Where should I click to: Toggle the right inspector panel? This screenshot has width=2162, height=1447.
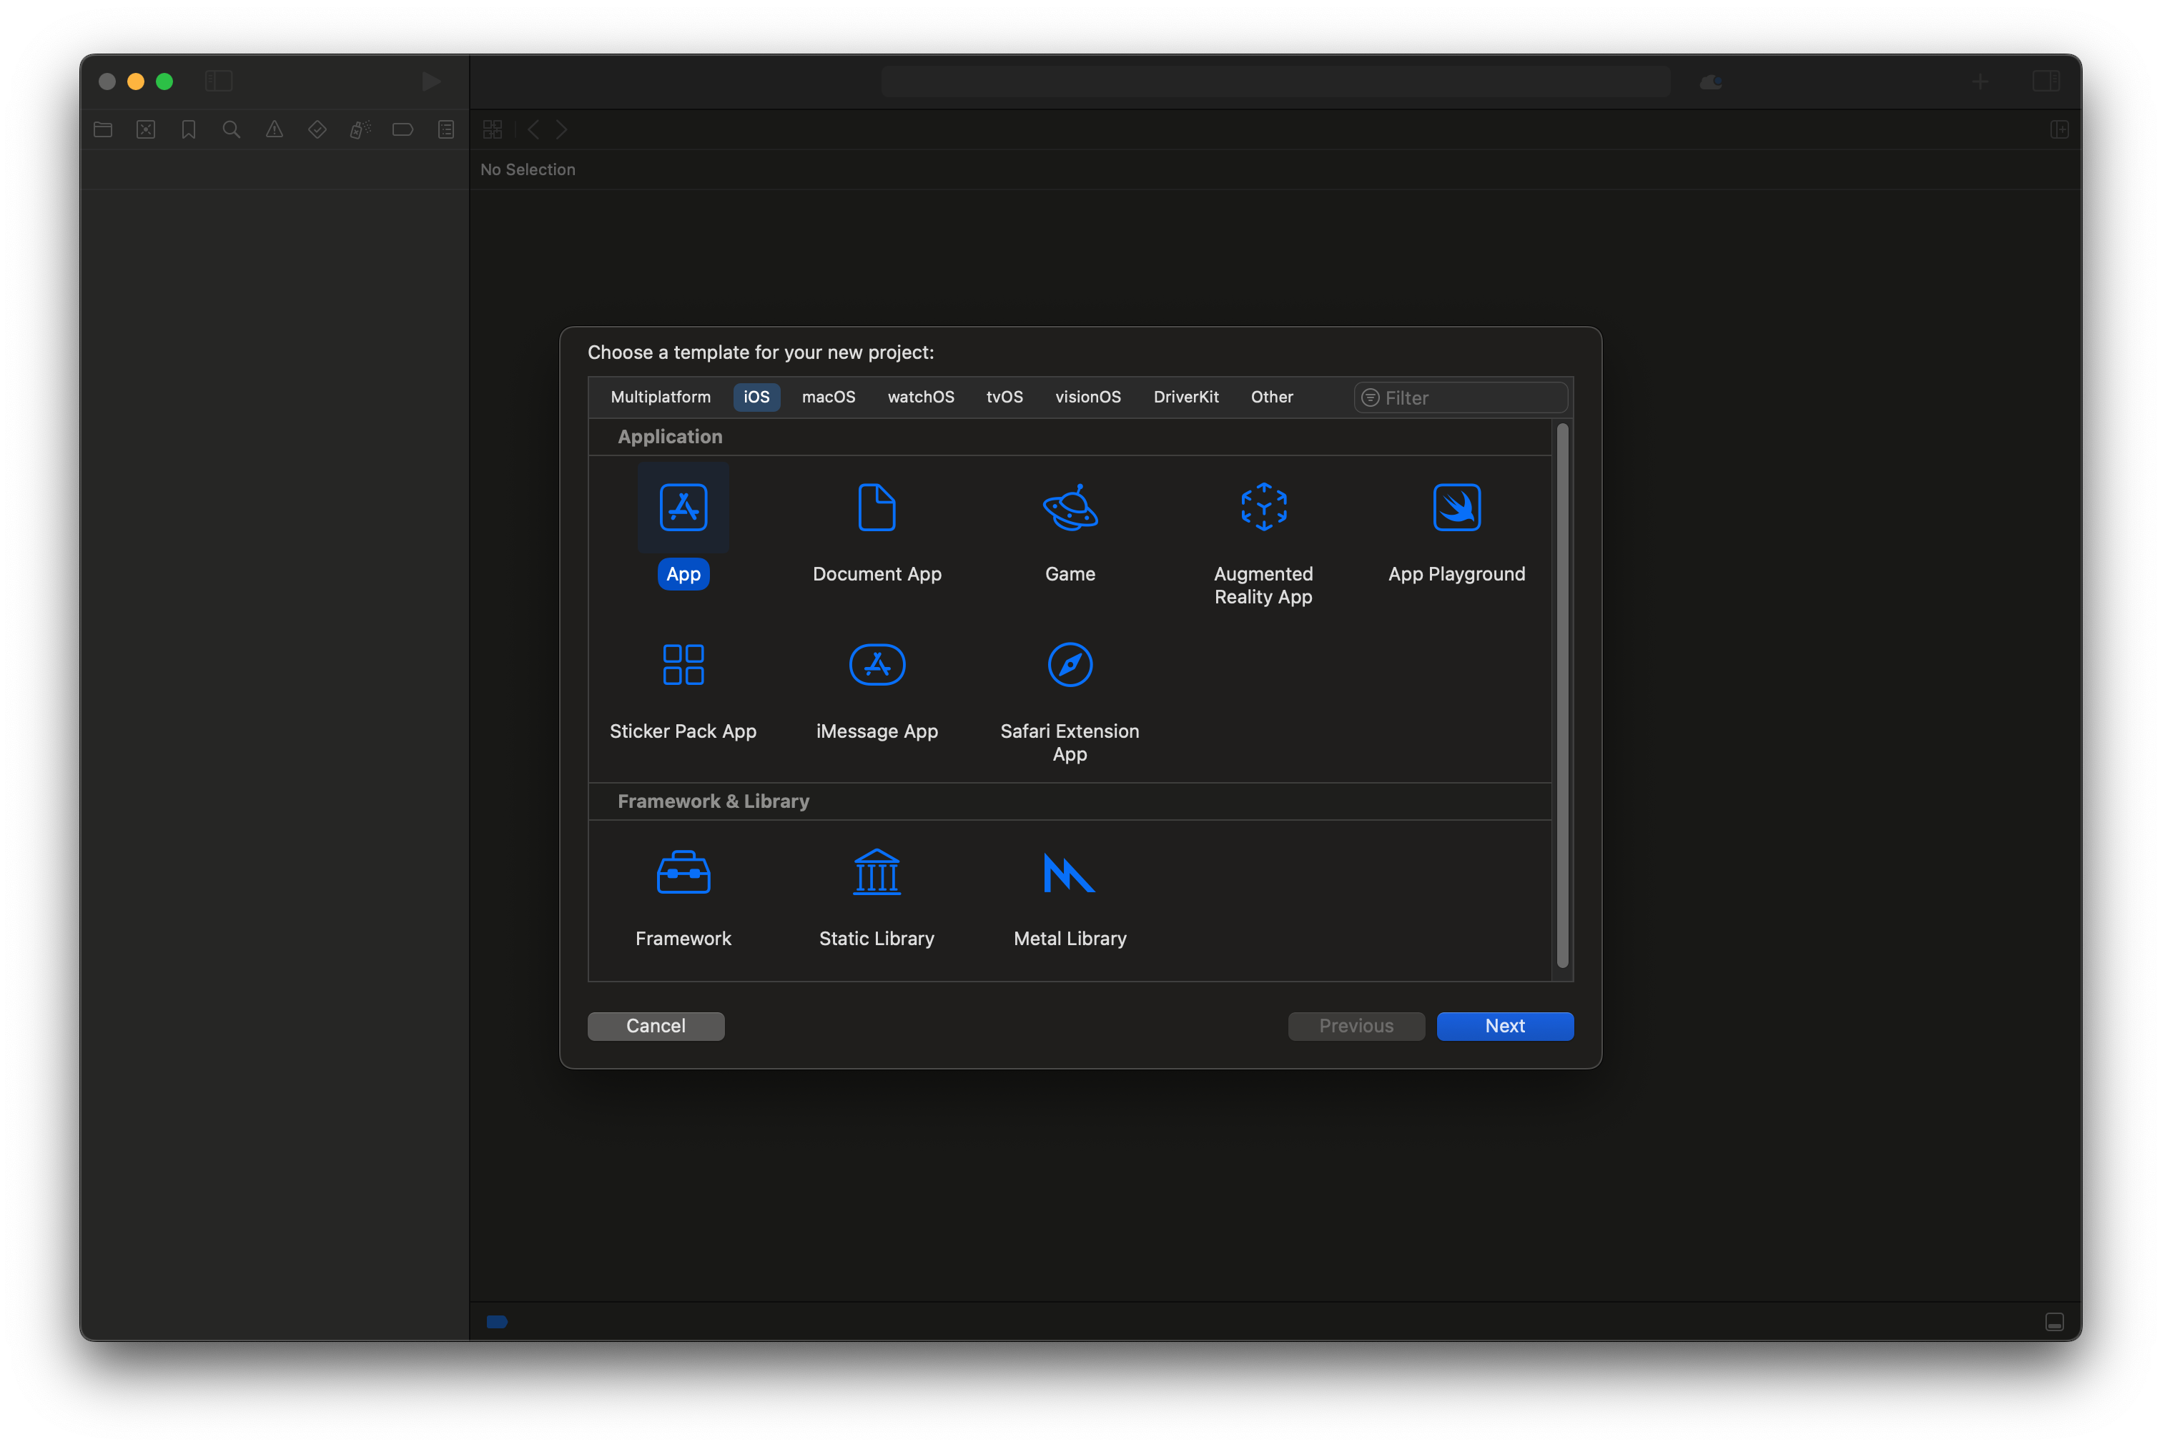(2045, 82)
